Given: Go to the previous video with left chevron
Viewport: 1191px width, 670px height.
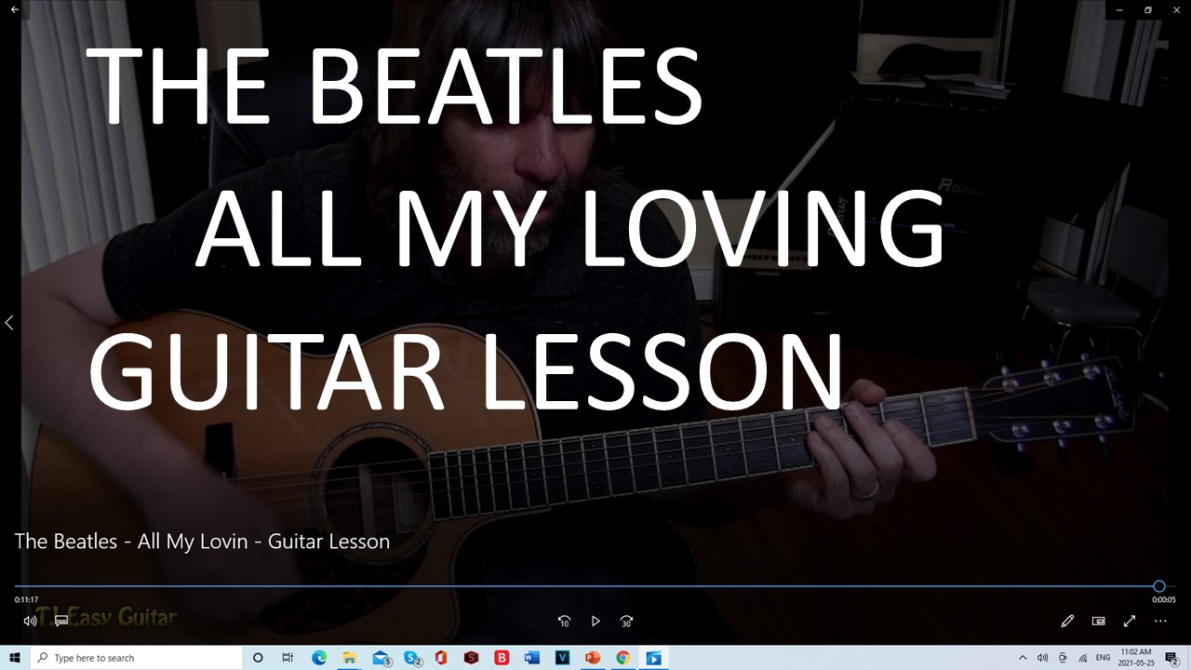Looking at the screenshot, I should 9,323.
